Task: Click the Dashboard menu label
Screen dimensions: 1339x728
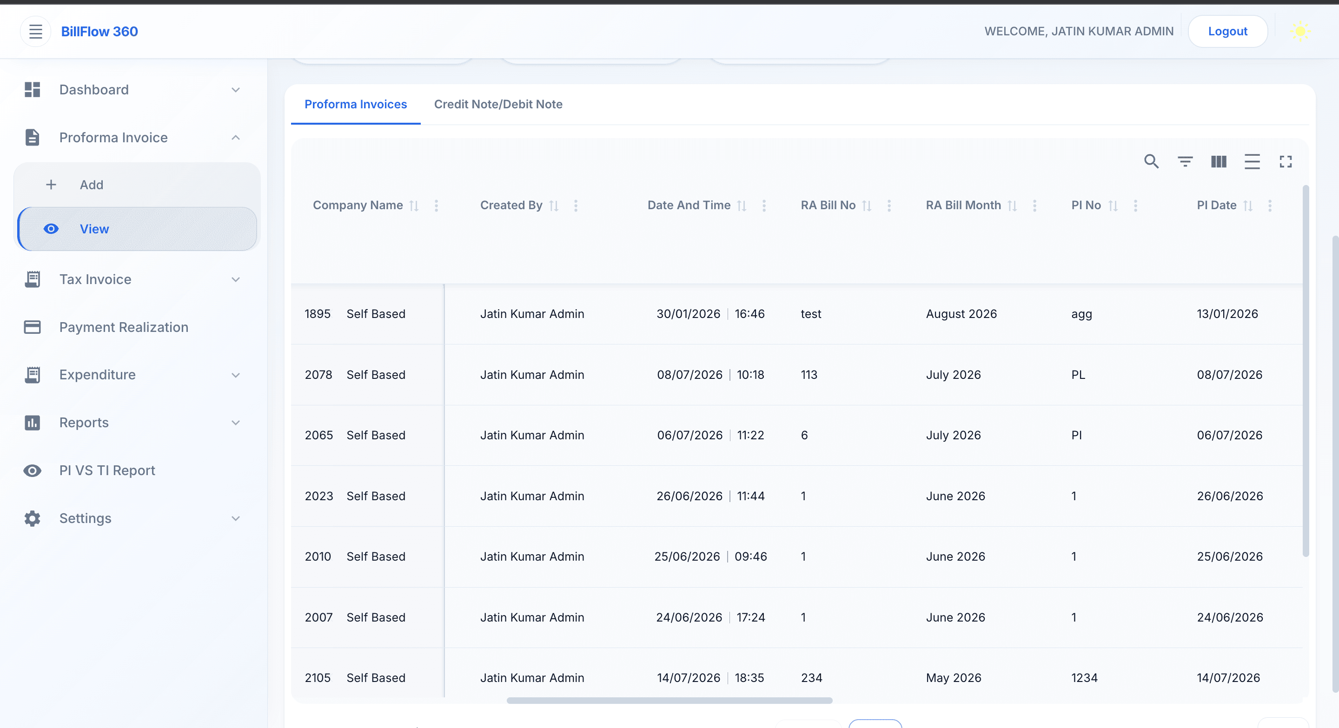Action: (94, 89)
